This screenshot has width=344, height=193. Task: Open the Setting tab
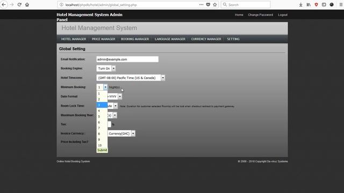[x=233, y=39]
